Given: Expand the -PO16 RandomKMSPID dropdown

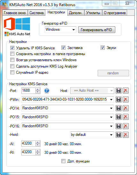Looking at the screenshot, I should [x=111, y=126].
